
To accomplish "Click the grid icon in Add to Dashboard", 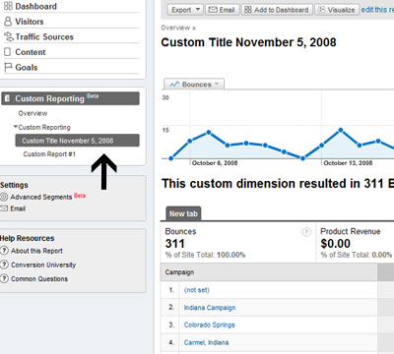I will coord(248,10).
